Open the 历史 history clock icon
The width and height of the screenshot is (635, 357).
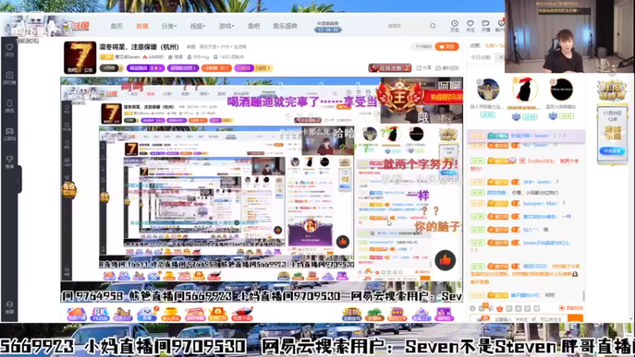click(455, 25)
